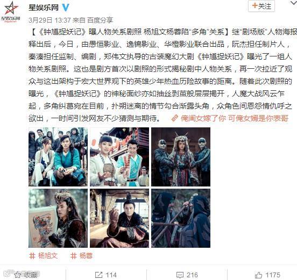Image resolution: width=297 pixels, height=280 pixels.
Task: Open the 杨蓉 topic tag
Action: click(81, 256)
